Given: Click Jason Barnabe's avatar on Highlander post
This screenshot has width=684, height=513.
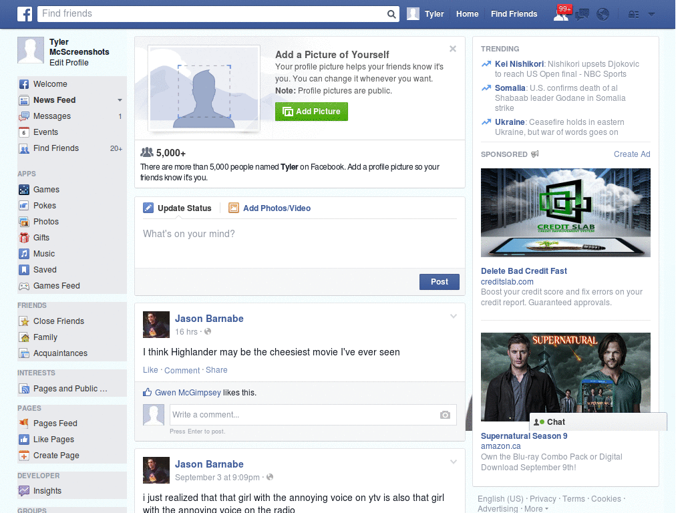Looking at the screenshot, I should [156, 325].
